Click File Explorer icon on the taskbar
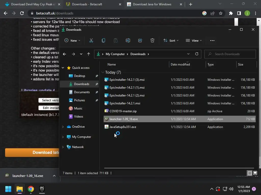This screenshot has width=261, height=195. [19, 189]
